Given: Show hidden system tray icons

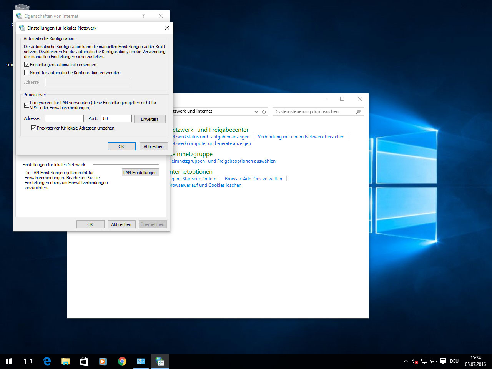Looking at the screenshot, I should pos(406,361).
